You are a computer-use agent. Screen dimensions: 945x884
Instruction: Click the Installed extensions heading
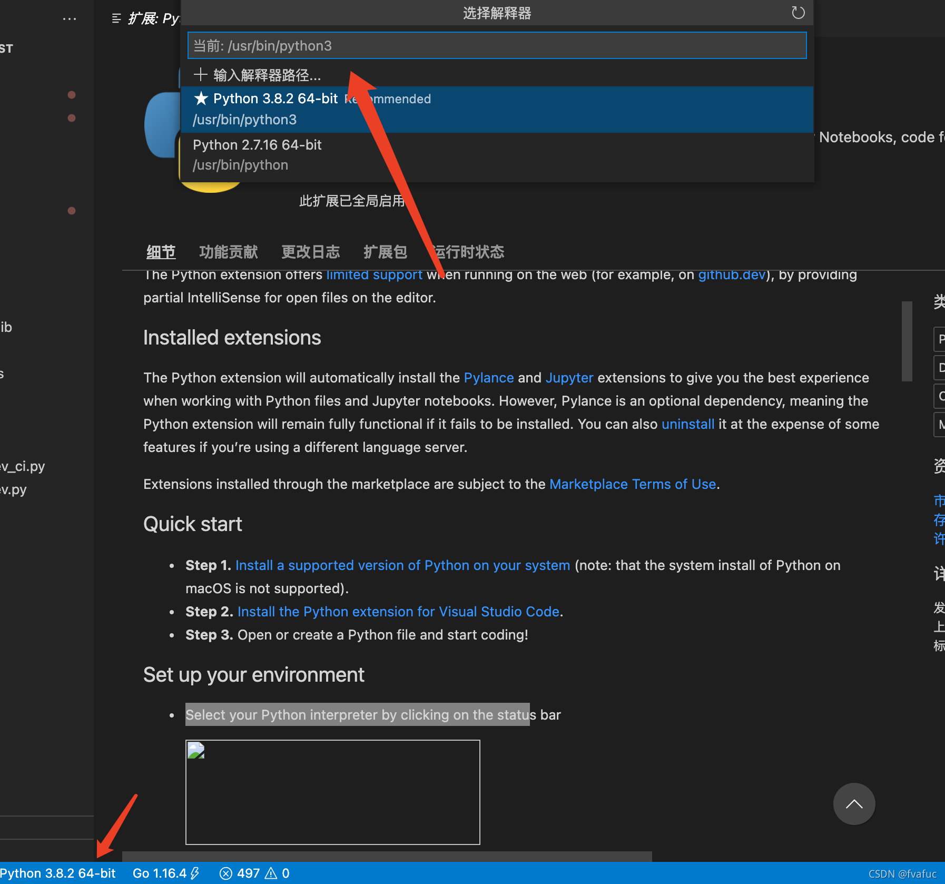coord(232,338)
